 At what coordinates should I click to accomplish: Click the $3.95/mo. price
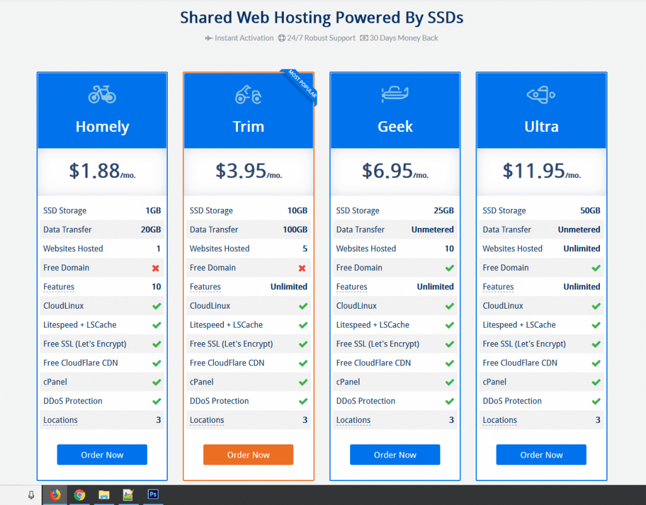tap(249, 170)
